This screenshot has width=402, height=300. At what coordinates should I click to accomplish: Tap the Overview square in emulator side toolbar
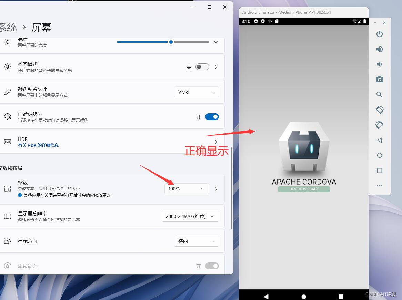tap(380, 170)
